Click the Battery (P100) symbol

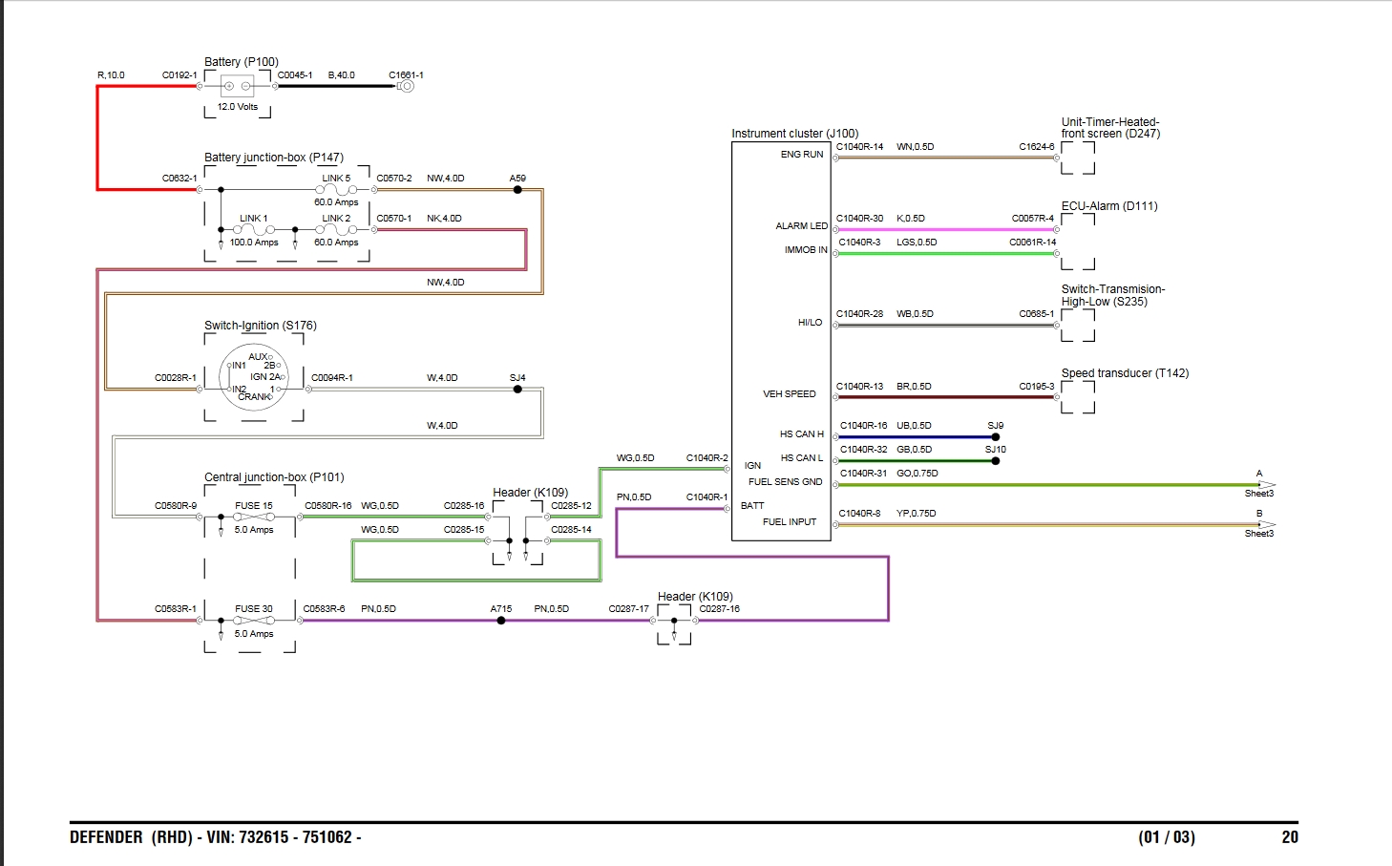237,86
